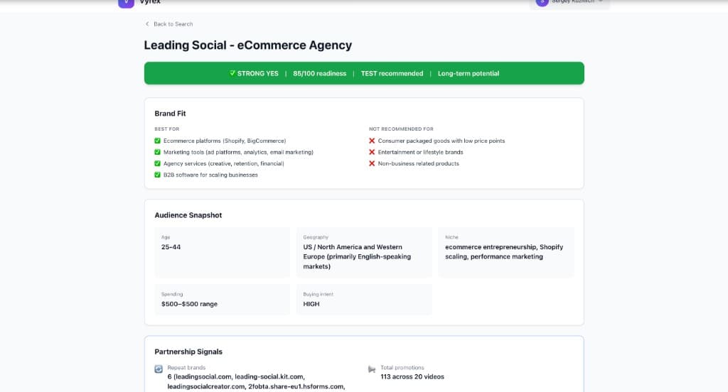Click the 85/100 readiness label
Screen dimensions: 728x392
[319, 73]
